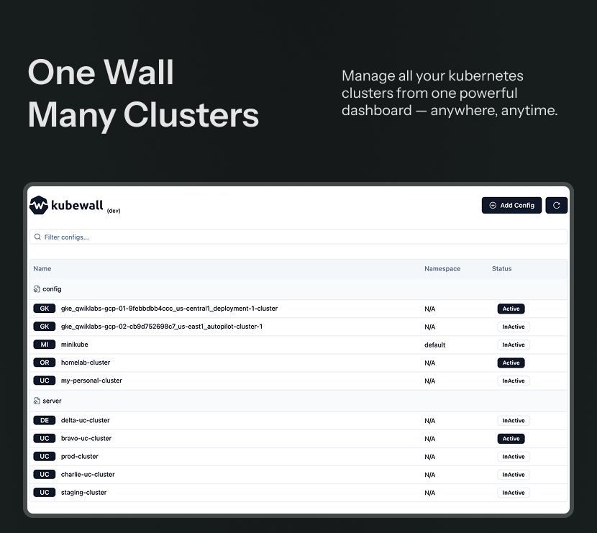Image resolution: width=597 pixels, height=533 pixels.
Task: Click the magnifier icon in the filter bar
Action: tap(37, 237)
